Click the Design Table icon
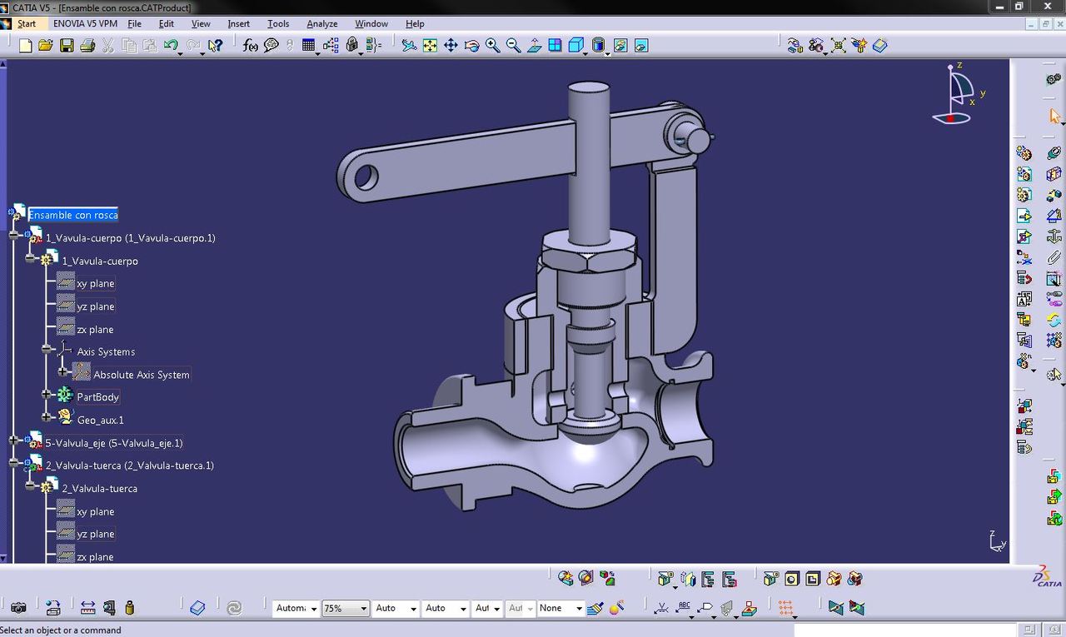Viewport: 1066px width, 637px height. tap(309, 46)
